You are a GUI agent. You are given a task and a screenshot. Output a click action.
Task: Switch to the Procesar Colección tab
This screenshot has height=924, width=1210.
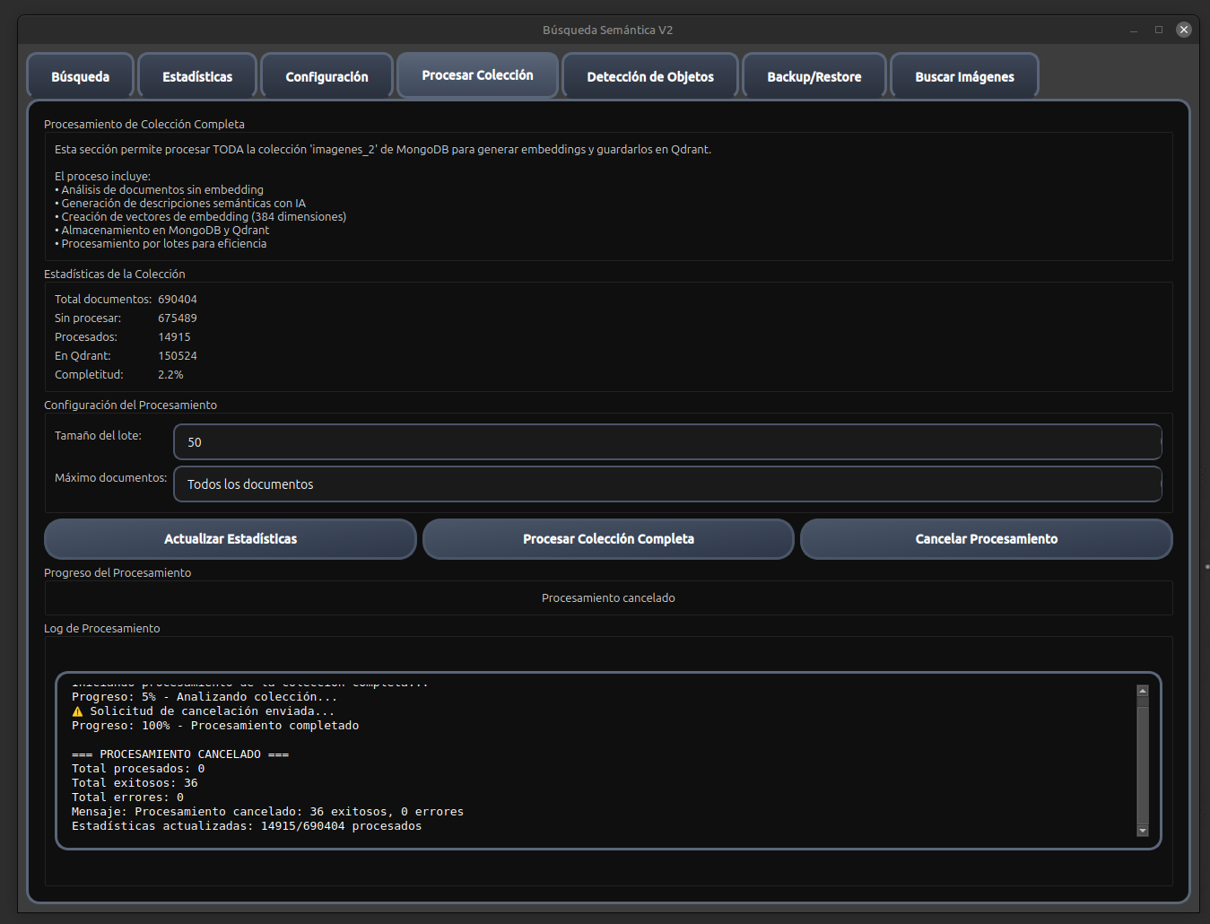[x=477, y=74]
